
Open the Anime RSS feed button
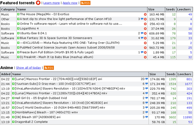pyautogui.click(x=49, y=68)
